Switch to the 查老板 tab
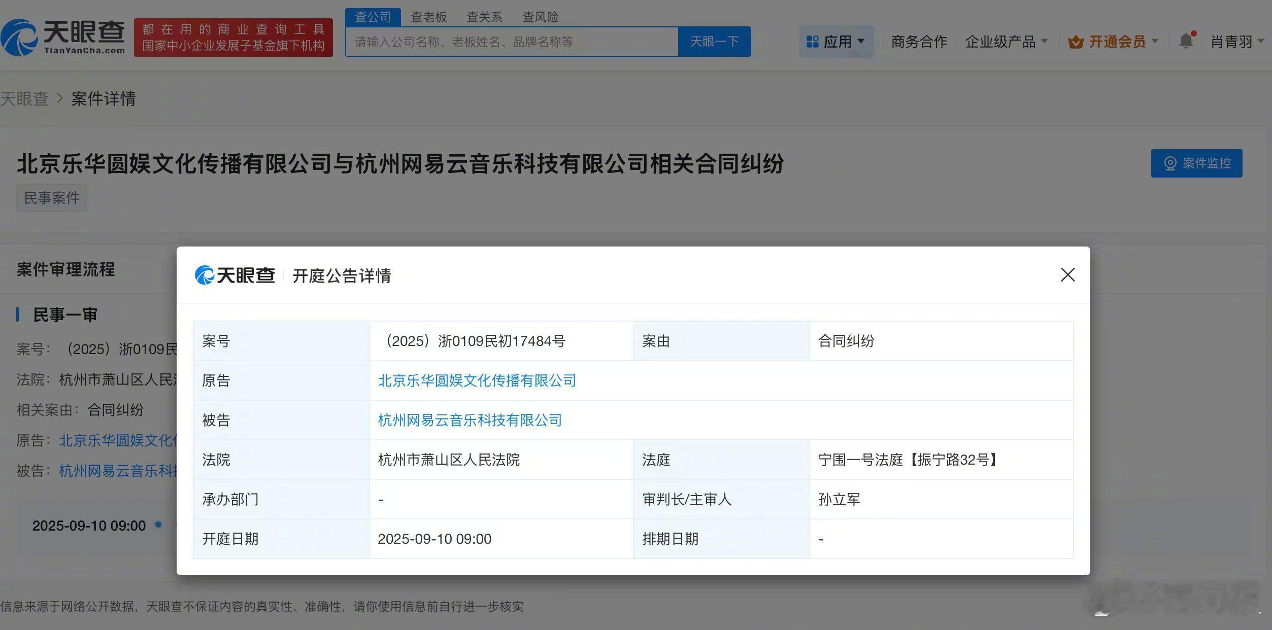This screenshot has width=1272, height=630. click(x=429, y=17)
